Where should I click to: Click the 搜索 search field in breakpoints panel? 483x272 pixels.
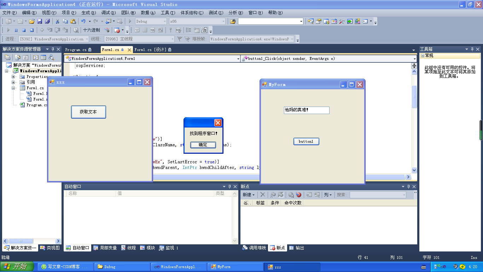click(377, 194)
